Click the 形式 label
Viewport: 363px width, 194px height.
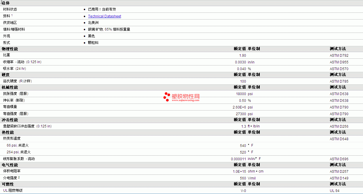[x=7, y=43]
